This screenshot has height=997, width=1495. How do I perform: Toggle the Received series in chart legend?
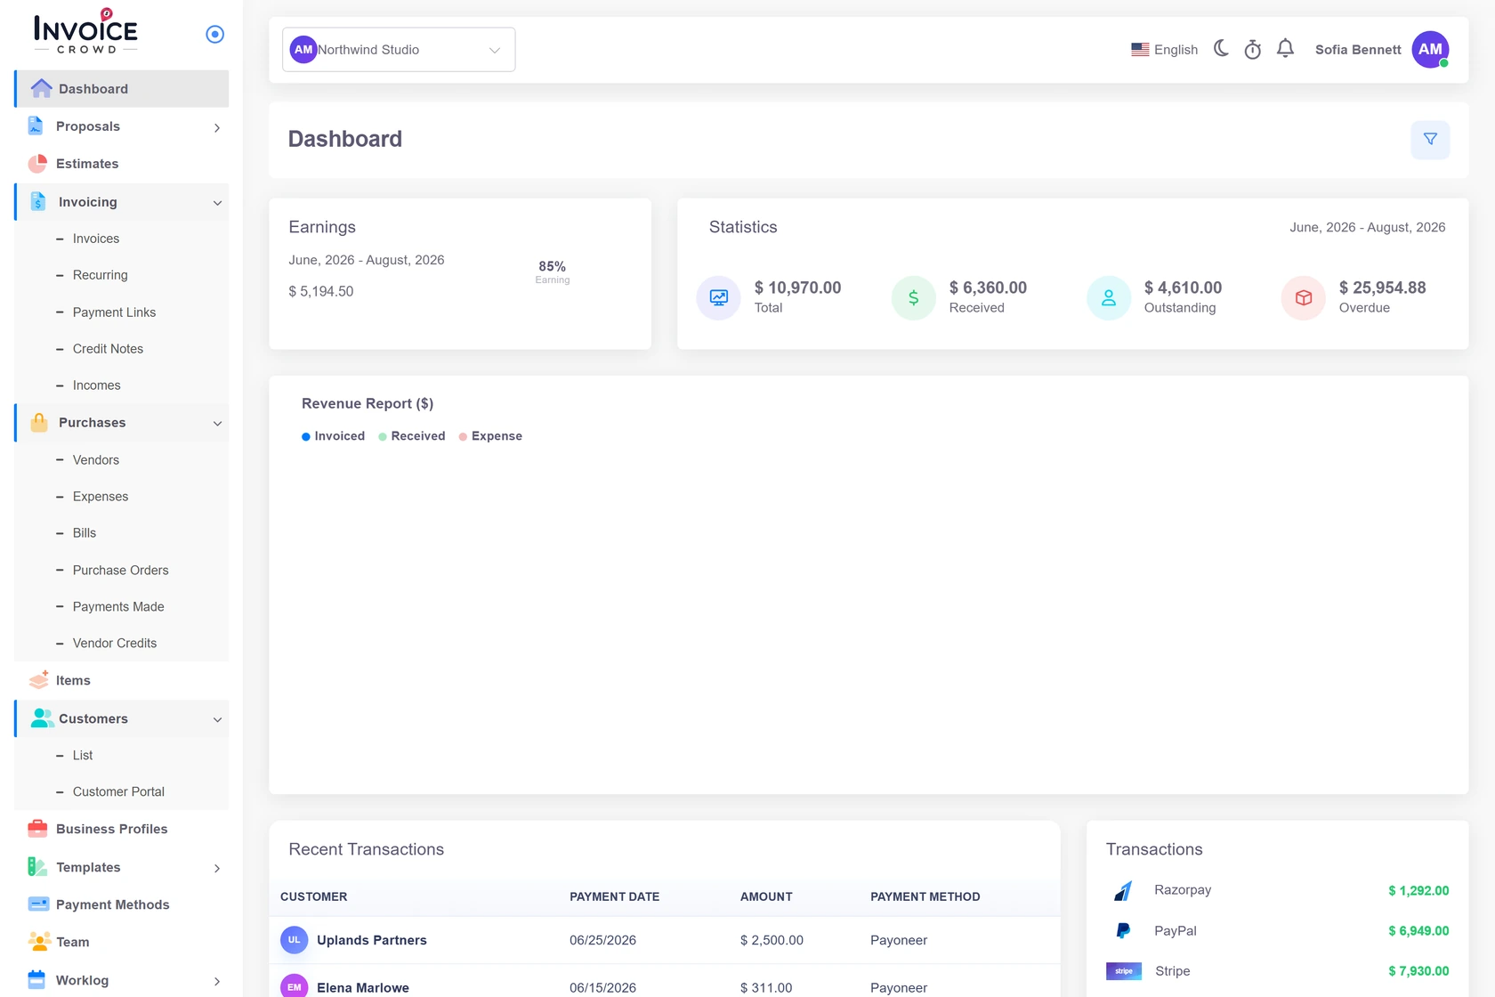click(412, 436)
